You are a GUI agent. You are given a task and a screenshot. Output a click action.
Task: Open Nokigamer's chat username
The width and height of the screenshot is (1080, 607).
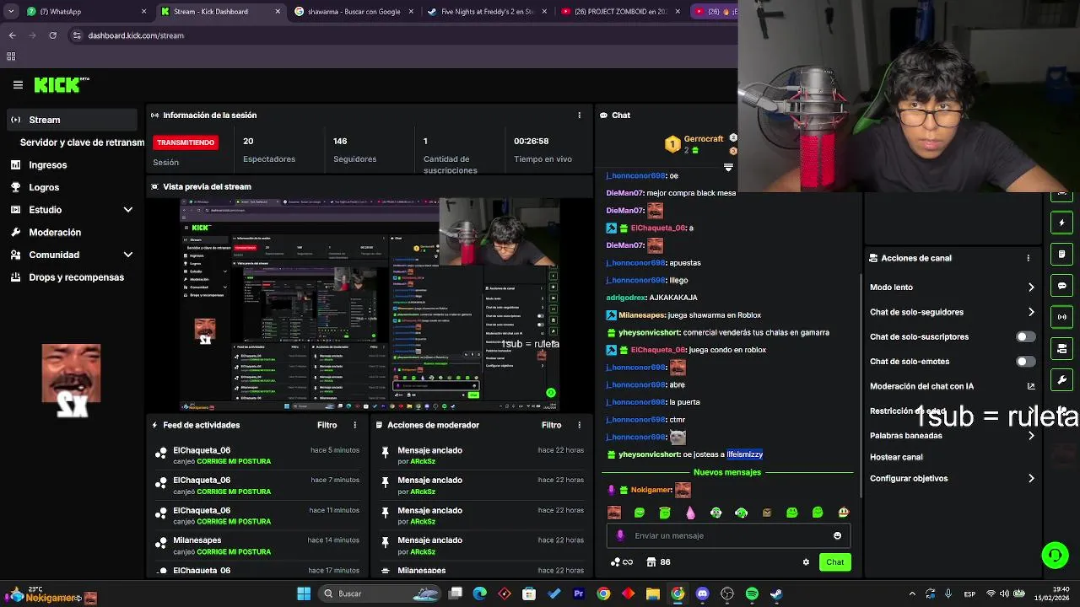pyautogui.click(x=651, y=490)
